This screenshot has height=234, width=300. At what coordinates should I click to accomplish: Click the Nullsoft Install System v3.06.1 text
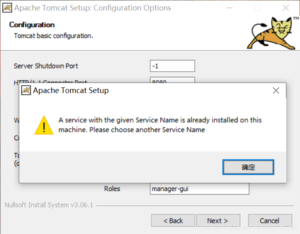pos(49,205)
